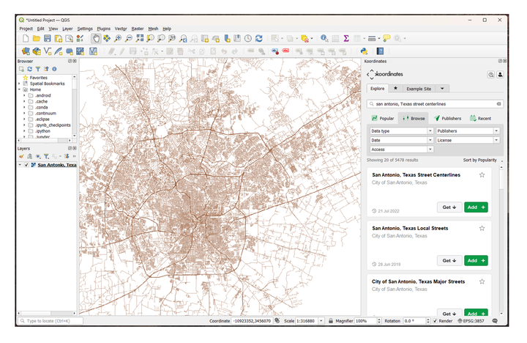
Task: Expand the .android folder
Action: point(25,95)
